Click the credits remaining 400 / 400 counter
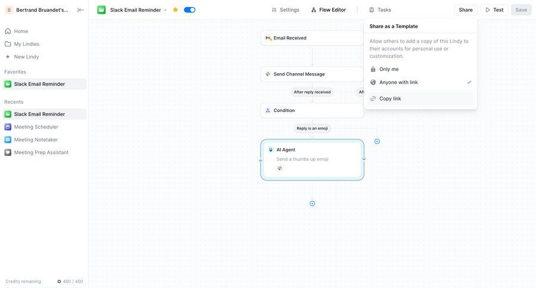Image resolution: width=536 pixels, height=288 pixels. tap(70, 281)
